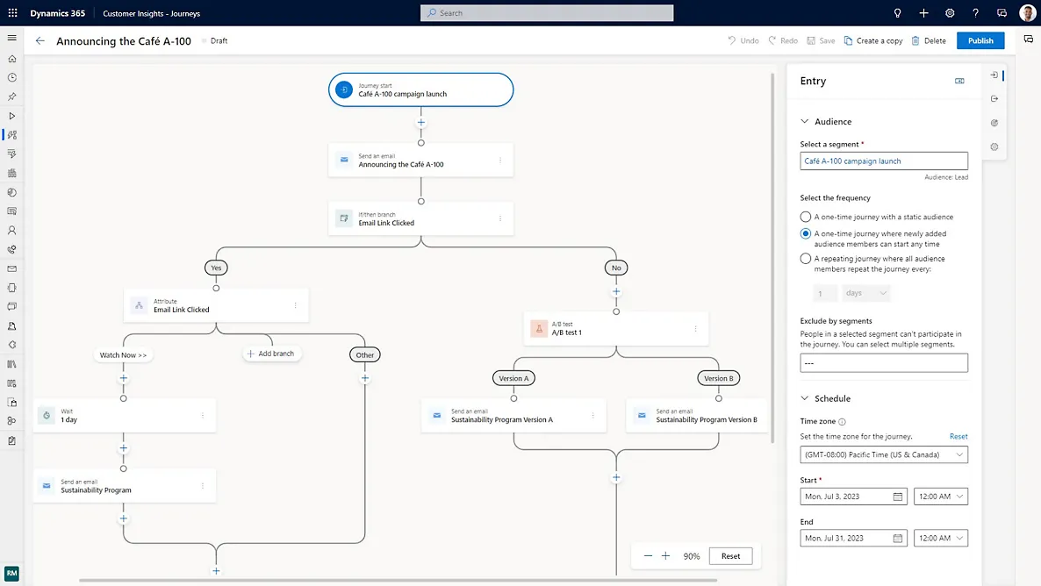Click Customer Insights - Journeys in top bar

149,13
